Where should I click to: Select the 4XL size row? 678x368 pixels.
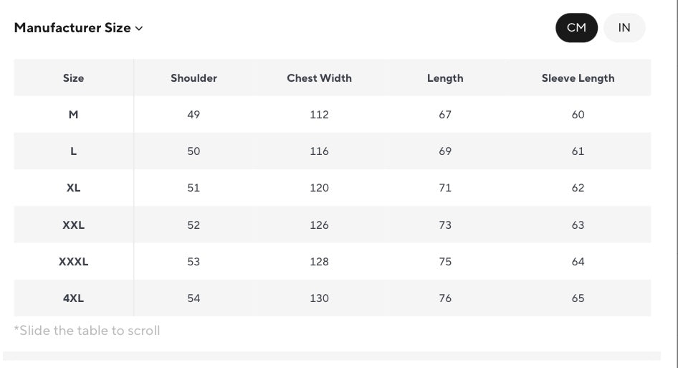click(73, 298)
